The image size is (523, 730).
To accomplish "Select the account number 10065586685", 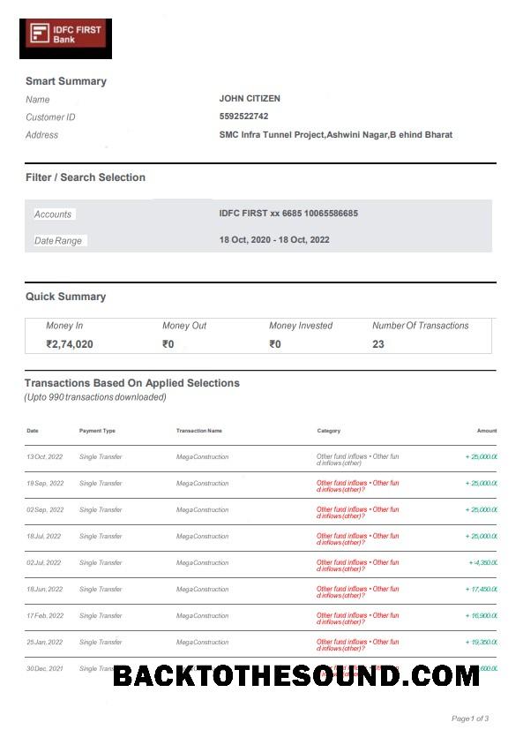I will pyautogui.click(x=331, y=214).
